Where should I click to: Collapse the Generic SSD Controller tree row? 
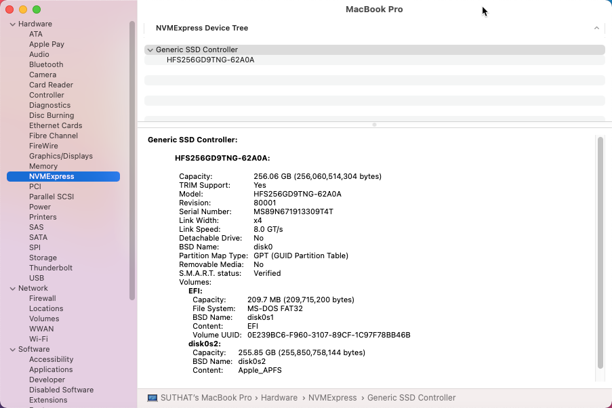point(150,50)
